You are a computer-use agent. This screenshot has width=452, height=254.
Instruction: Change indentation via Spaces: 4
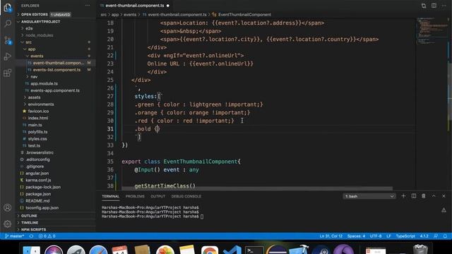click(356, 236)
